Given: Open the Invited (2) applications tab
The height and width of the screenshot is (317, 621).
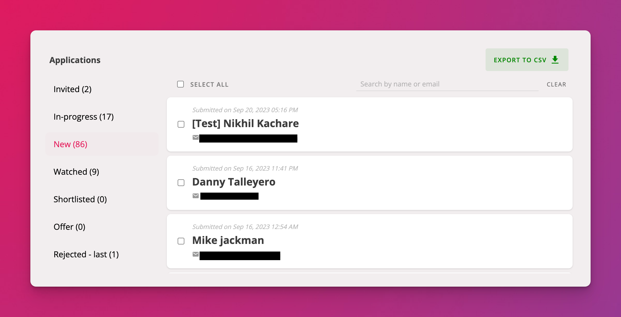Looking at the screenshot, I should coord(73,89).
